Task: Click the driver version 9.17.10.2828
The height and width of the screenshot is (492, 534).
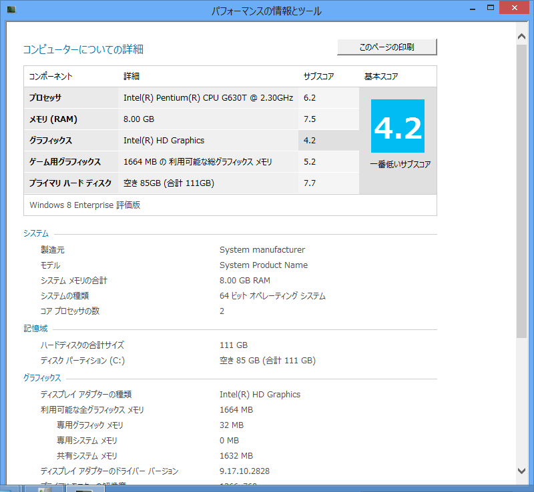Action: (244, 471)
